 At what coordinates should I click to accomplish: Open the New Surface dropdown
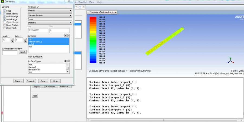click(36, 57)
